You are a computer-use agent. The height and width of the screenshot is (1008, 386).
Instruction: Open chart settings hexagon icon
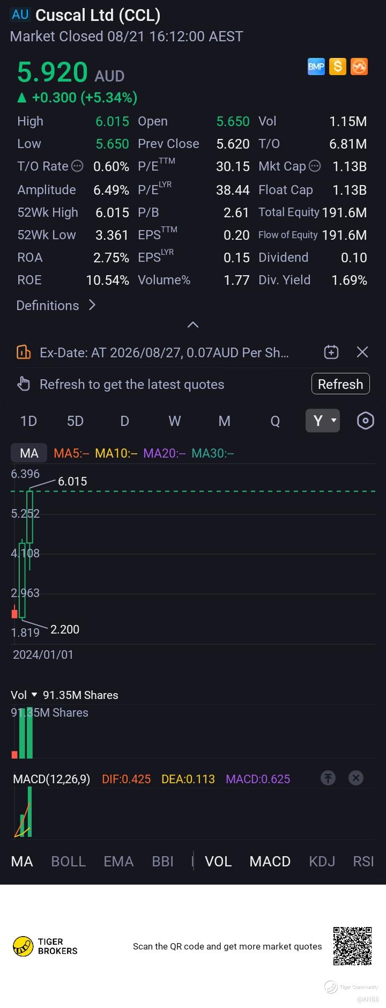coord(365,421)
